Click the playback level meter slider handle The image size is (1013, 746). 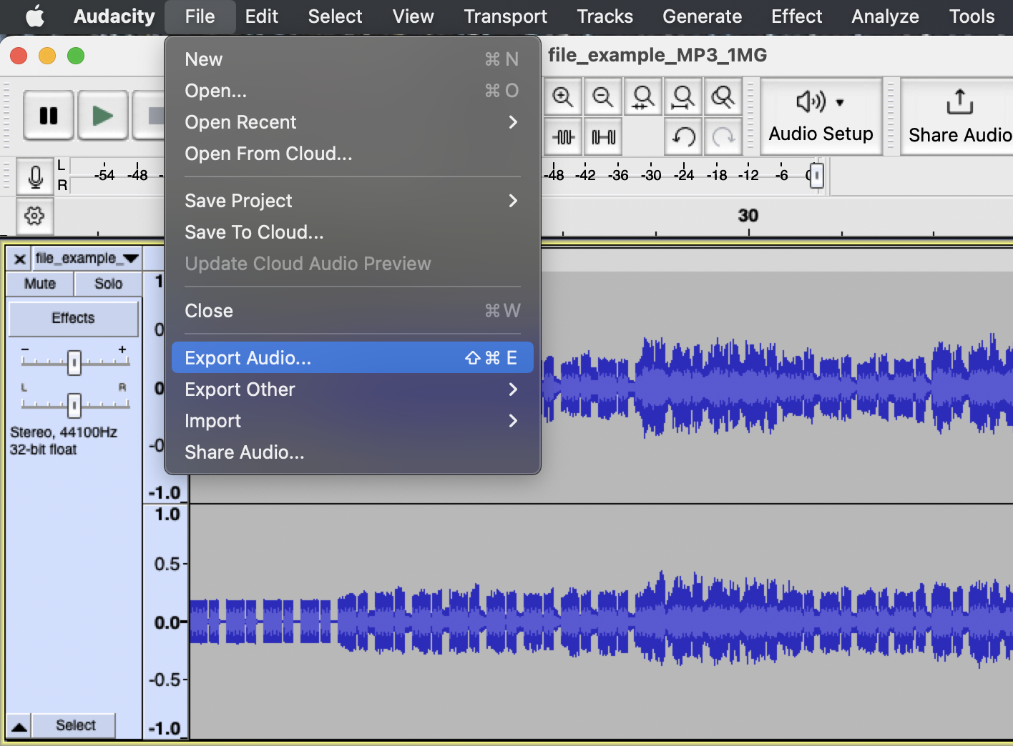(x=816, y=176)
